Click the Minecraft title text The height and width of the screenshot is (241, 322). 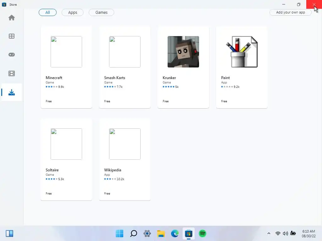pyautogui.click(x=54, y=78)
